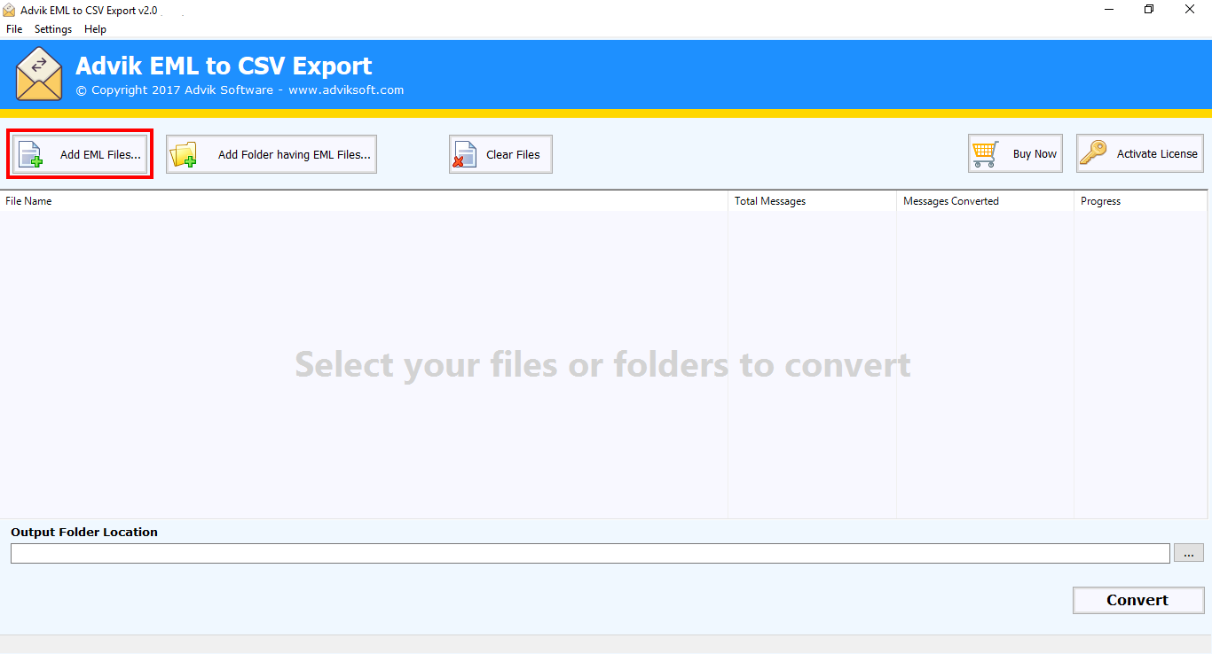Click the small app icon in title bar

coord(9,11)
